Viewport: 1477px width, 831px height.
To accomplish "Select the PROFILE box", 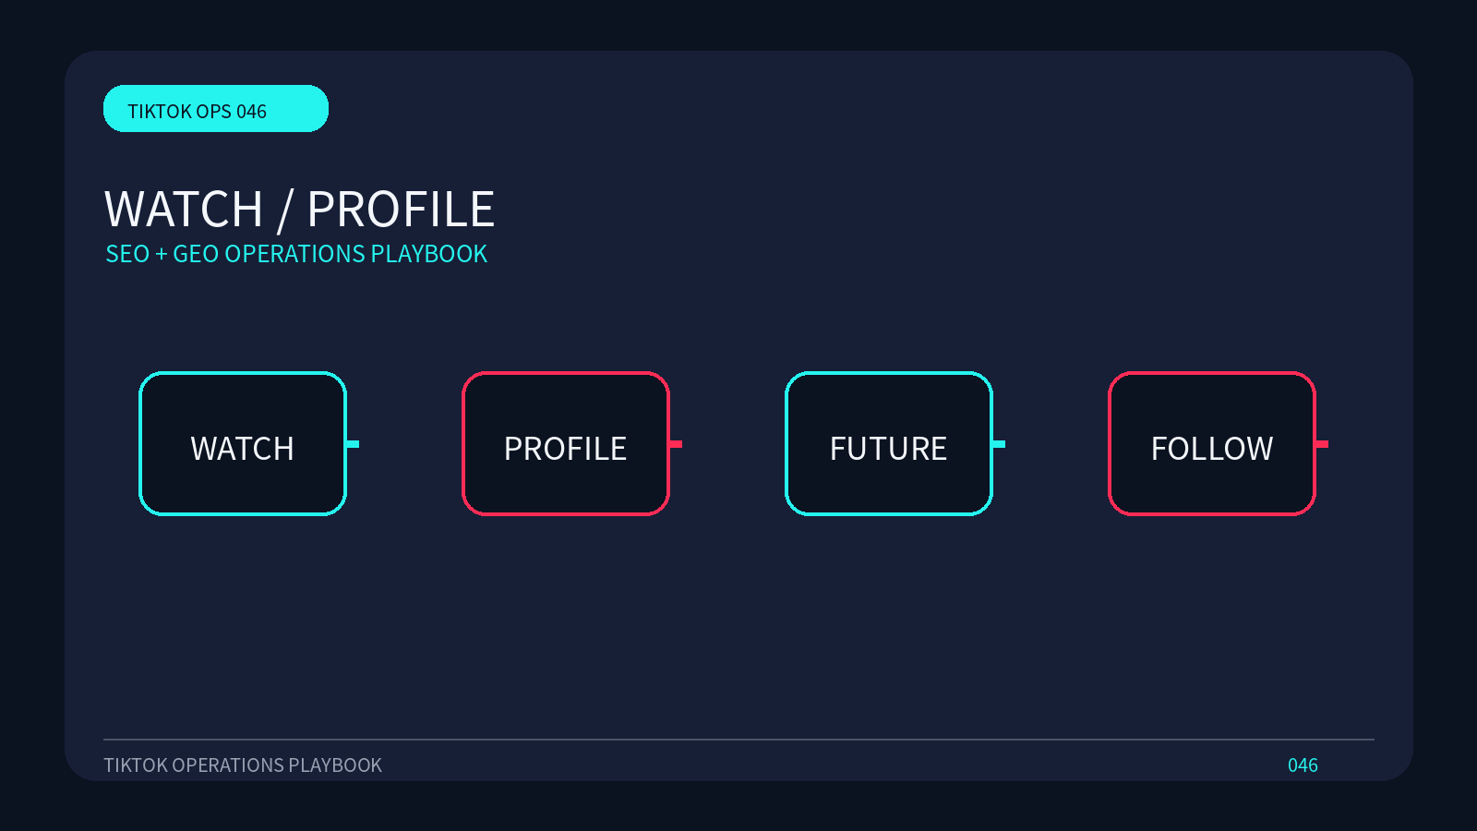I will [566, 444].
